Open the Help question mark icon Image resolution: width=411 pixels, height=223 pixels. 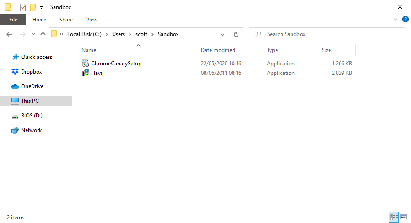pos(405,20)
